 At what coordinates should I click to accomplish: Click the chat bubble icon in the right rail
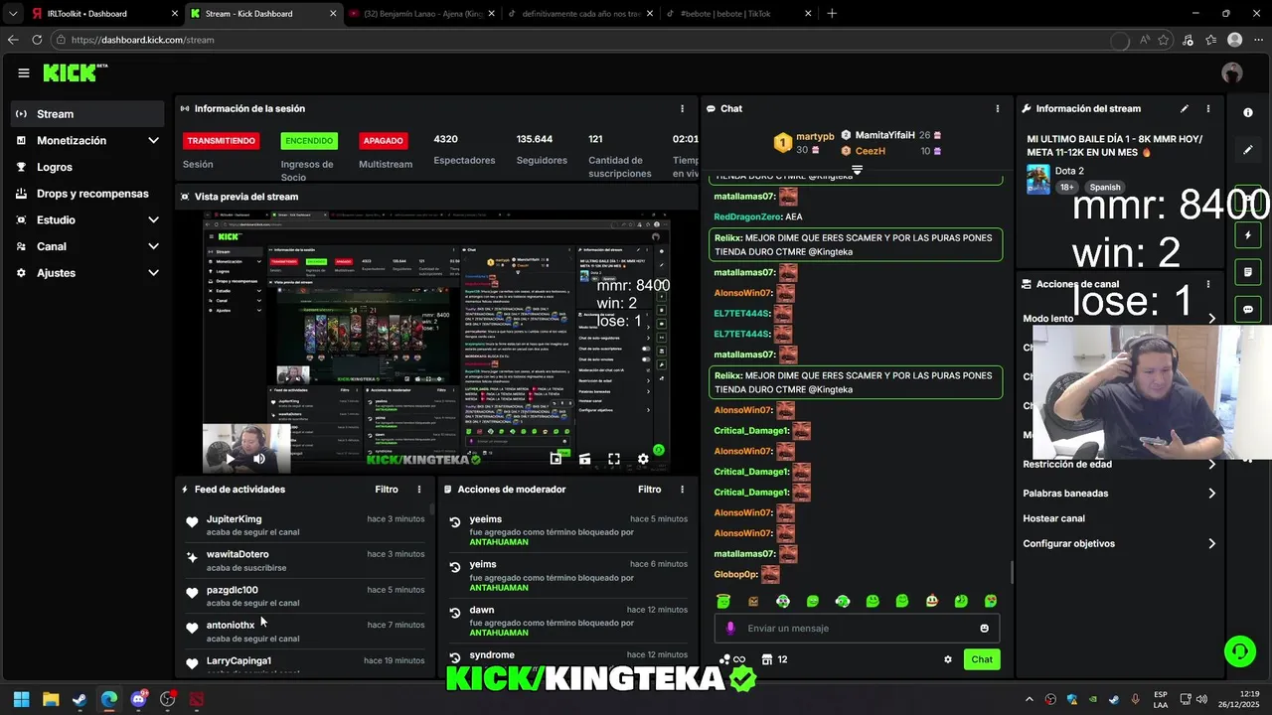1248,310
